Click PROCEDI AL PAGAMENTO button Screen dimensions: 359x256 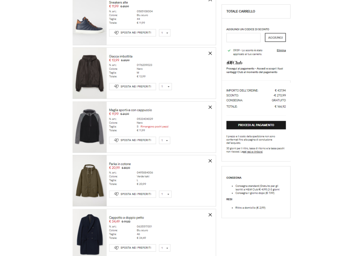coord(256,125)
